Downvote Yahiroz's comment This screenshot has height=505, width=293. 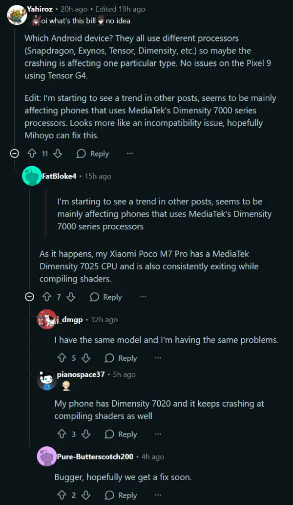point(58,154)
